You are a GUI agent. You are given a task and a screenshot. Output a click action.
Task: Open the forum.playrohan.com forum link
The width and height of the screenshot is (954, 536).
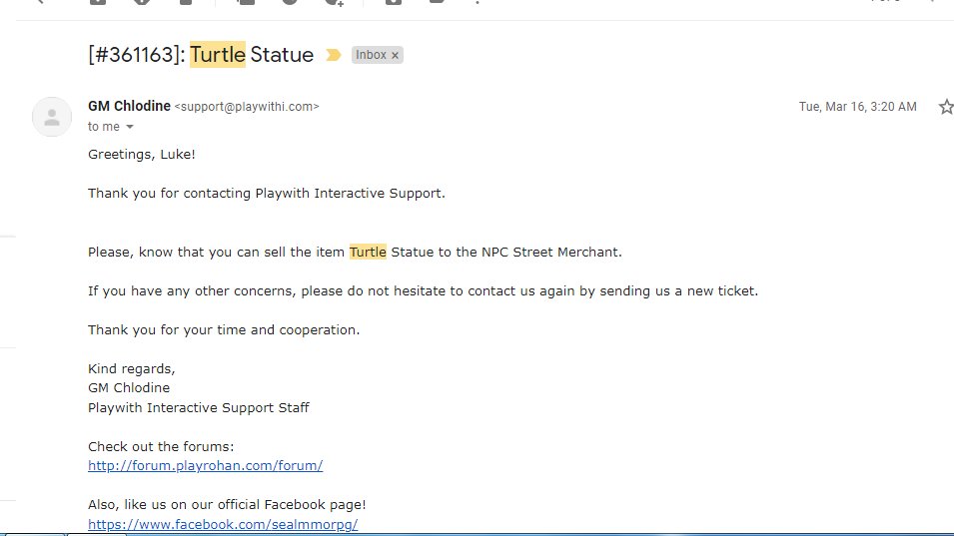(205, 465)
